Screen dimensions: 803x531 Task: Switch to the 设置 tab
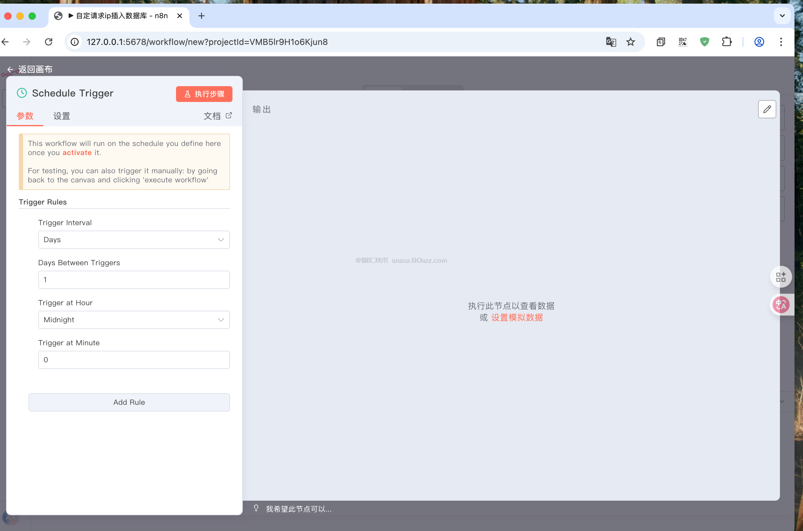click(x=62, y=116)
